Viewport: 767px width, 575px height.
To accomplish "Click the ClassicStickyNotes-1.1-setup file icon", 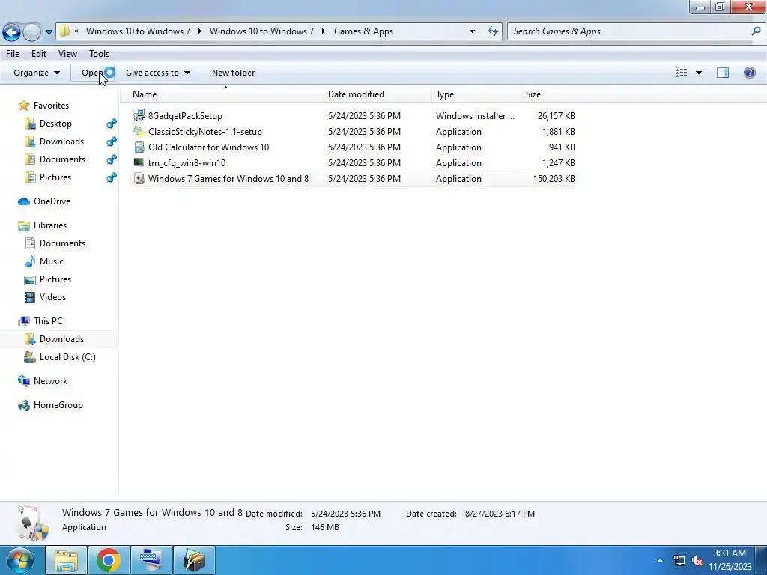I will point(139,132).
